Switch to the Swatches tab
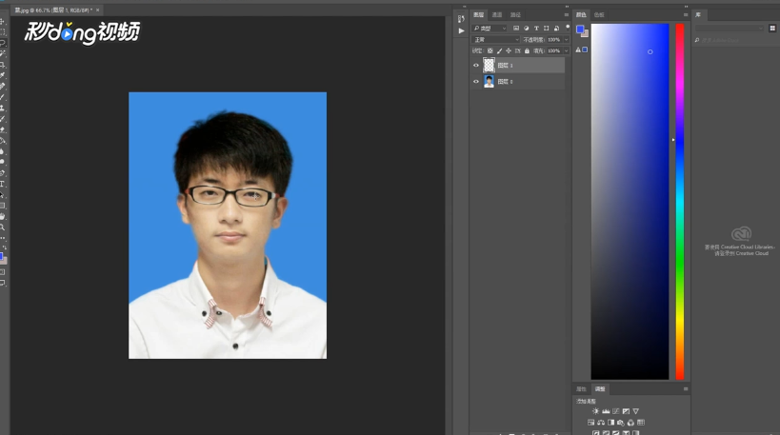 [x=599, y=15]
